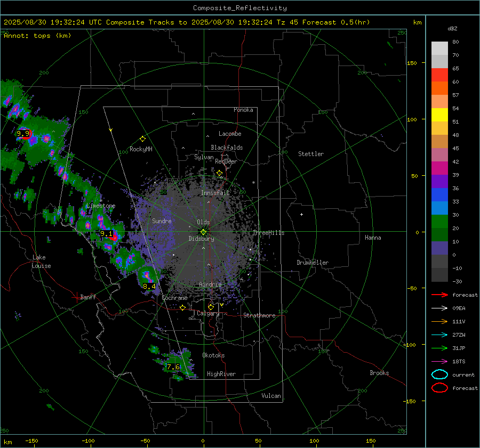Select the storm cell labeled 7.6
This screenshot has height=448, width=480.
[x=173, y=366]
